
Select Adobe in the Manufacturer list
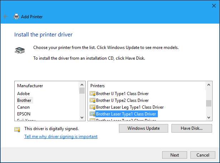pyautogui.click(x=24, y=94)
